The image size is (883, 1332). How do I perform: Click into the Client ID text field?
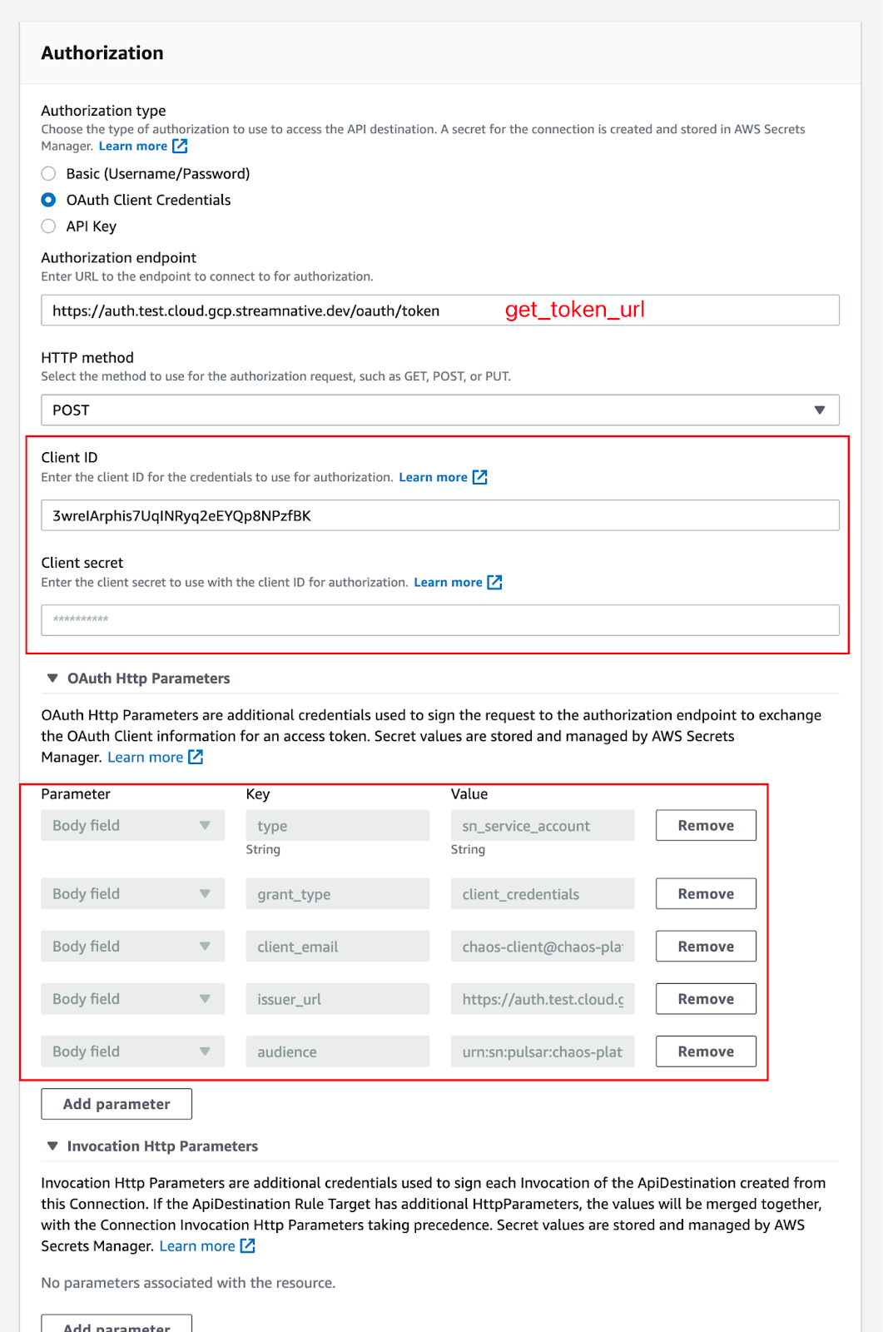point(439,515)
